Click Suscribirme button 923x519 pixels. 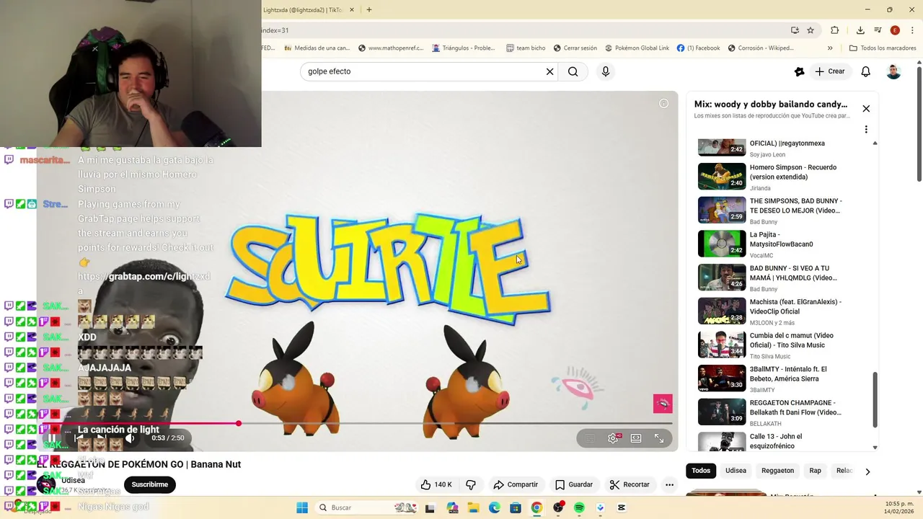(149, 484)
